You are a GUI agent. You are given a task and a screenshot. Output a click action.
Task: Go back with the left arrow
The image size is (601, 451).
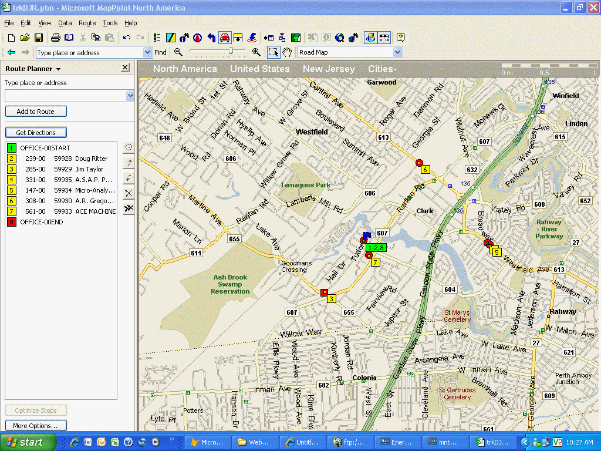click(12, 52)
